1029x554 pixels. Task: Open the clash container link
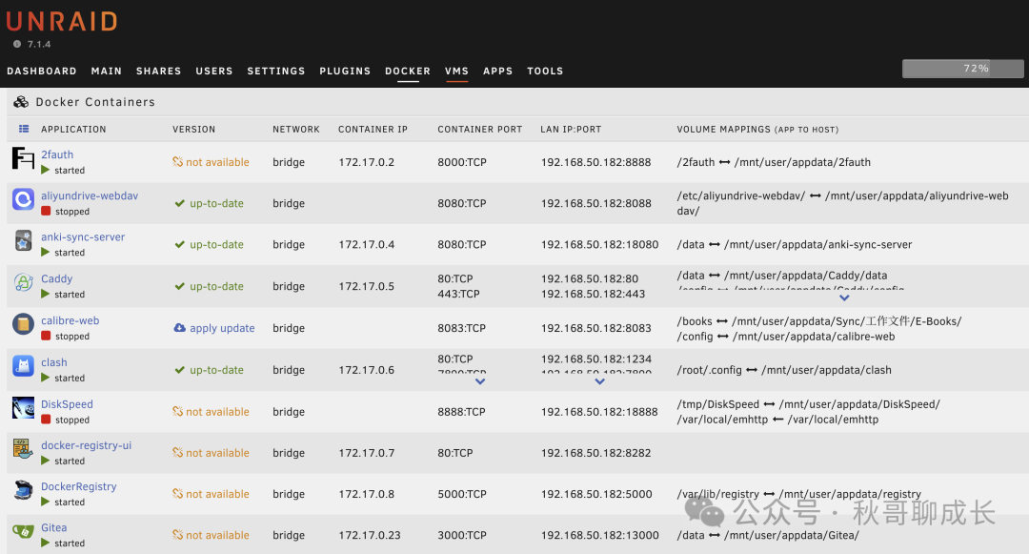(53, 362)
